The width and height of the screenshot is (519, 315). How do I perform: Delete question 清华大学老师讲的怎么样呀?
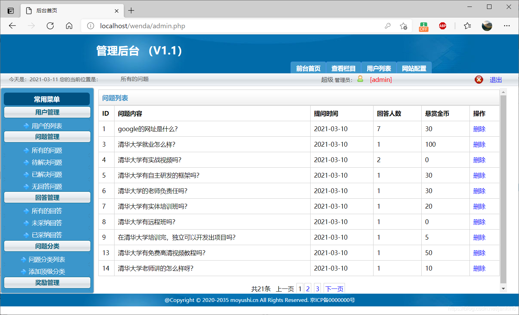point(479,269)
